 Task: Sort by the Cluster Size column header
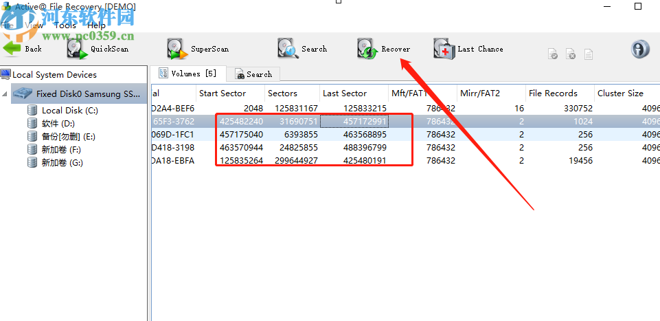pos(627,93)
